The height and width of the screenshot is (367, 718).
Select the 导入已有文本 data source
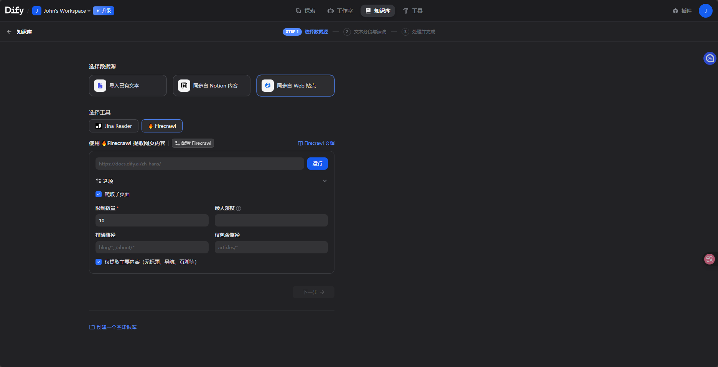pyautogui.click(x=128, y=86)
